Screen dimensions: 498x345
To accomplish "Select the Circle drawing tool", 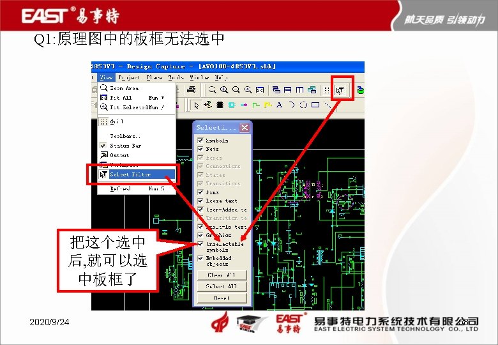I will (303, 105).
